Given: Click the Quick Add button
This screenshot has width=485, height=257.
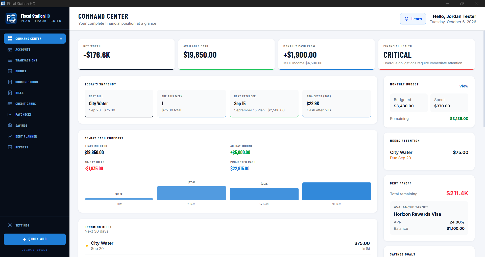Looking at the screenshot, I should (x=35, y=239).
